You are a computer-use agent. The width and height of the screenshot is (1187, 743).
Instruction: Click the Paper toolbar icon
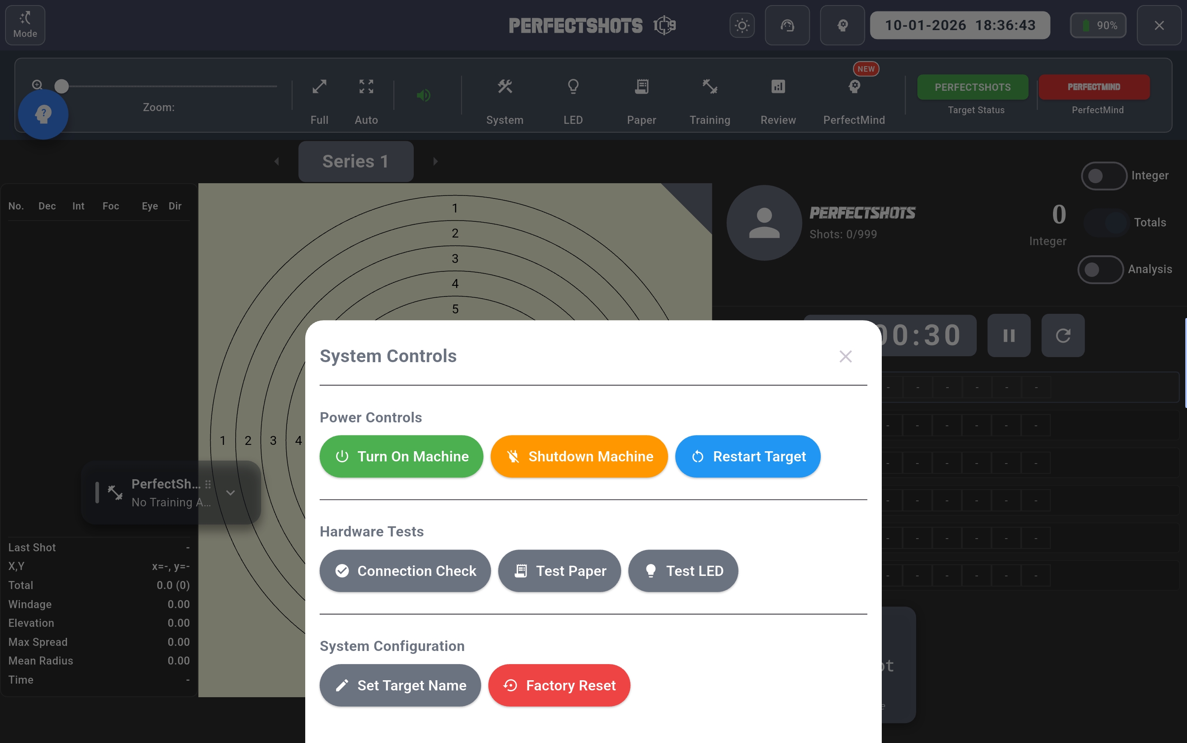(x=641, y=87)
